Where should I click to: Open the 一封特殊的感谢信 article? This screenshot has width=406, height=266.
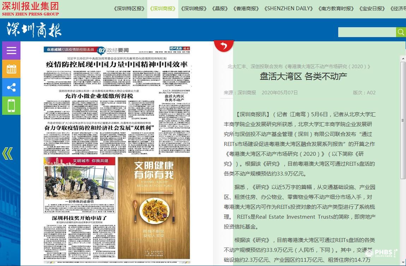tap(79, 201)
